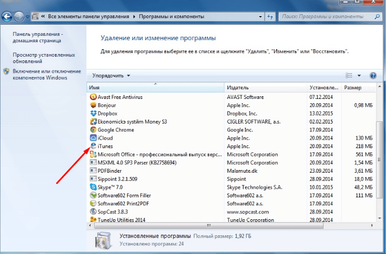Image resolution: width=386 pixels, height=254 pixels.
Task: Go back with the Back arrow button
Action: 7,17
